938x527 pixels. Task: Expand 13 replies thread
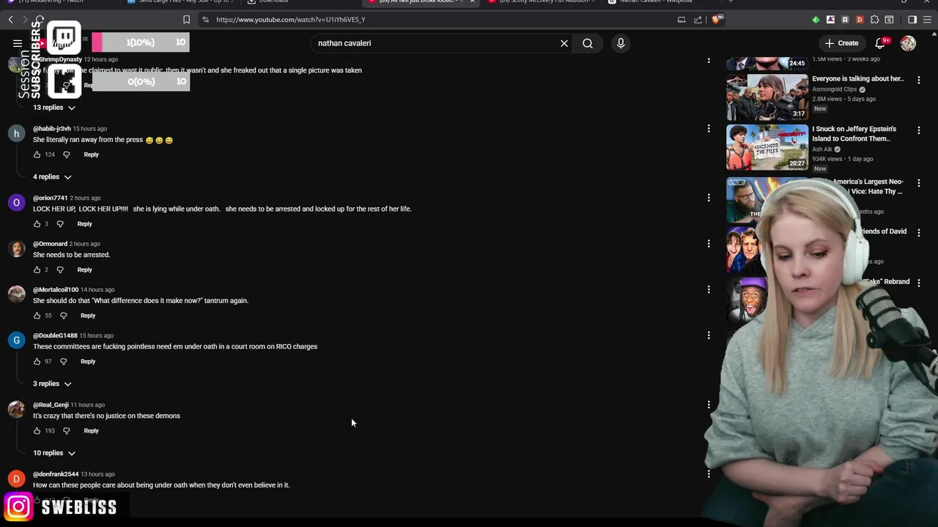click(x=54, y=108)
